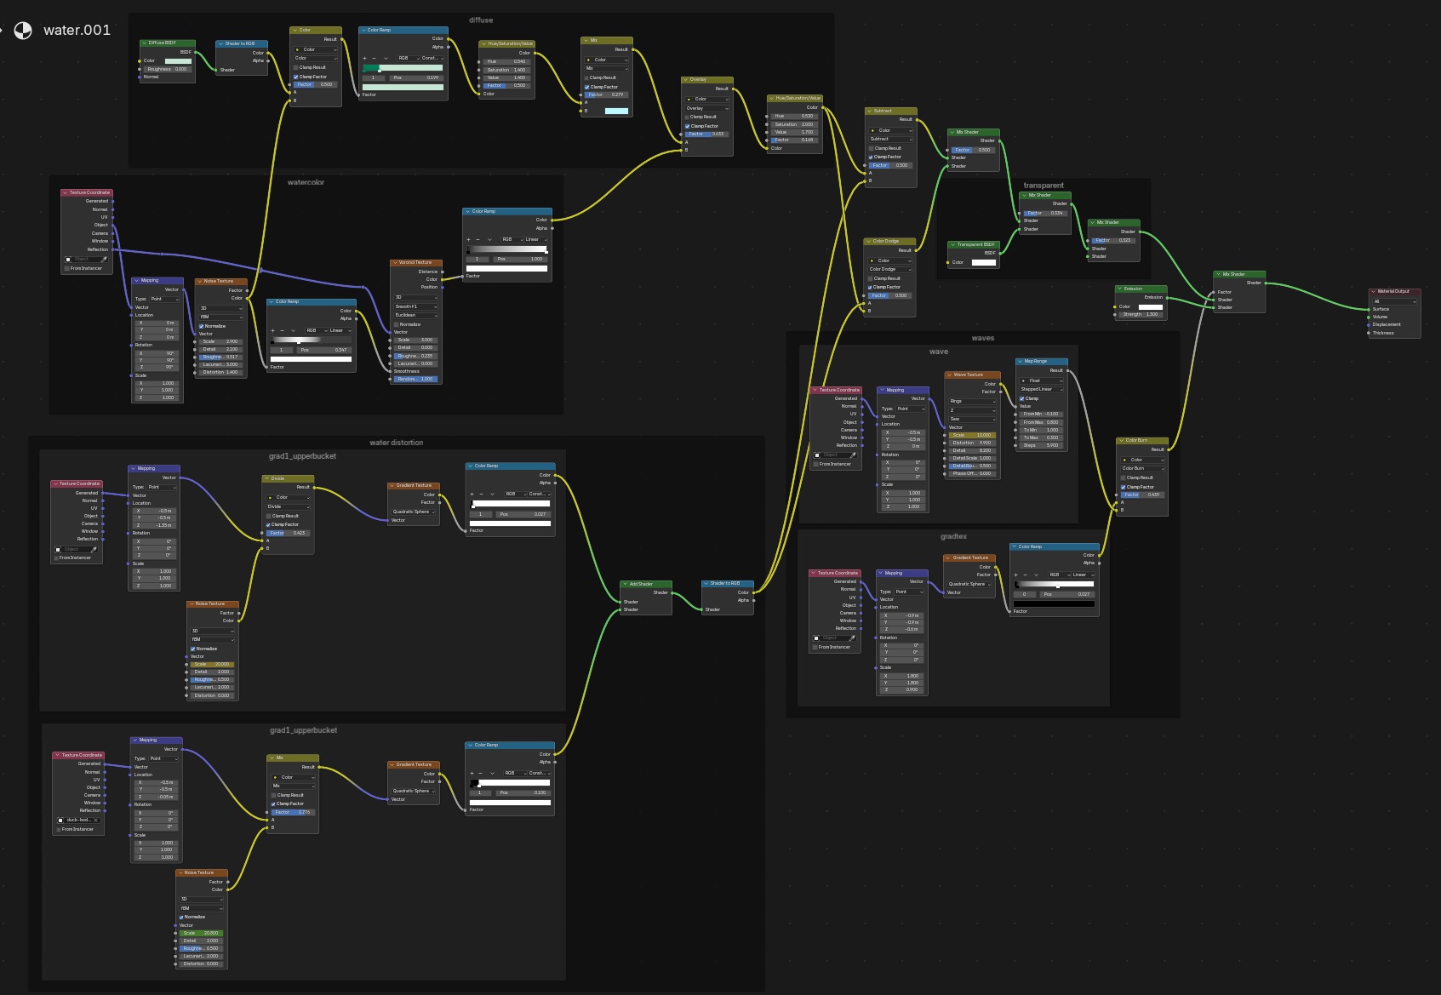Click the material sphere icon beside water.001
Screen dimensions: 1441x995
pos(23,30)
